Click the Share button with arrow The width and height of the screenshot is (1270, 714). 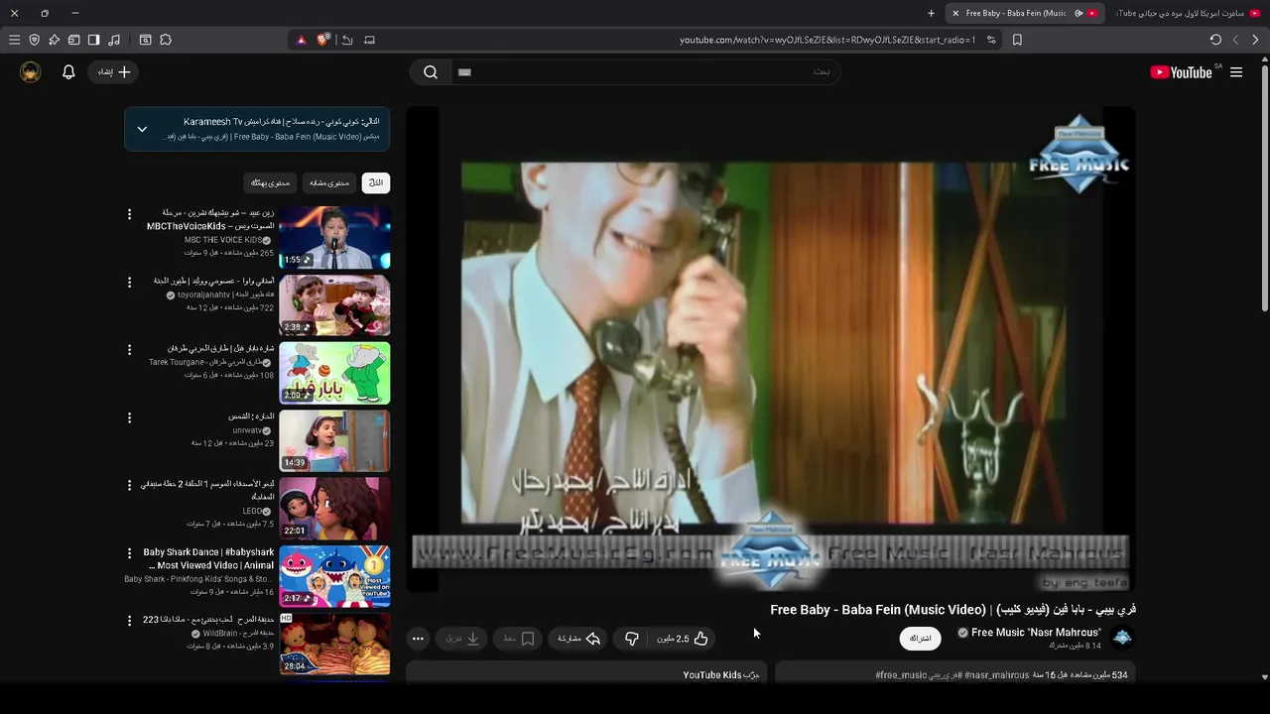[579, 639]
